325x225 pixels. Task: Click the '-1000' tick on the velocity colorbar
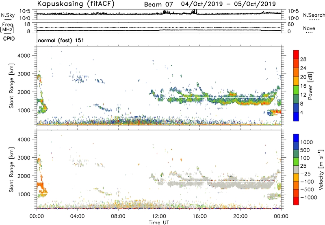[x=308, y=197]
